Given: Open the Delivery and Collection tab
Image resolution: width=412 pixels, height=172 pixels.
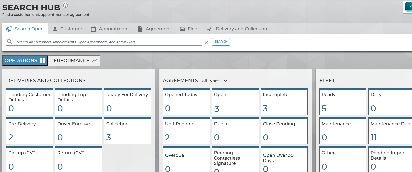Looking at the screenshot, I should [237, 29].
